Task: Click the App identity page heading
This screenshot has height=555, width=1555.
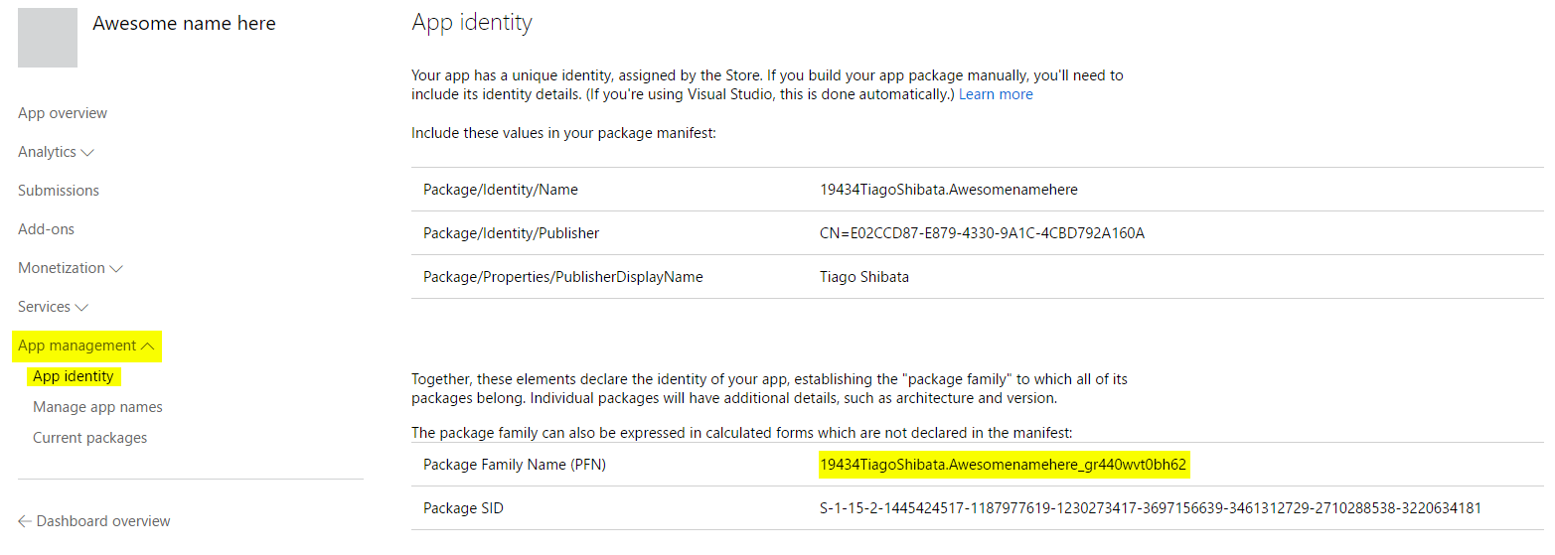Action: [472, 23]
